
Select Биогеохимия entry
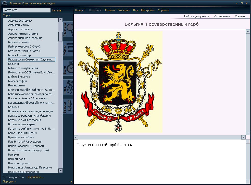tap(17, 85)
